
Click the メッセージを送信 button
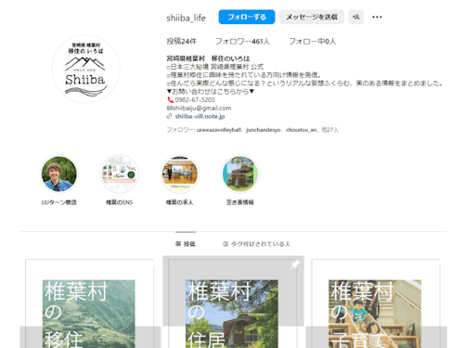(312, 17)
